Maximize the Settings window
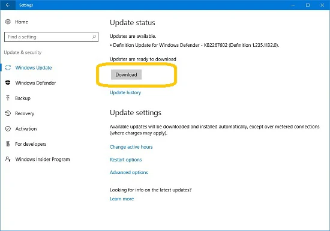 [x=308, y=5]
